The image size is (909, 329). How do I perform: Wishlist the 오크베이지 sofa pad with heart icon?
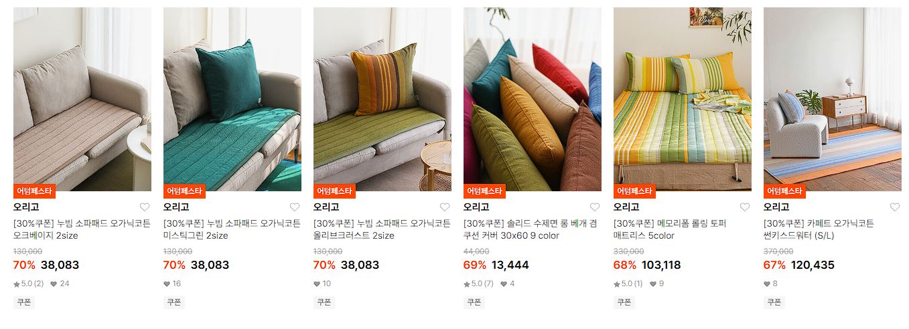click(145, 207)
